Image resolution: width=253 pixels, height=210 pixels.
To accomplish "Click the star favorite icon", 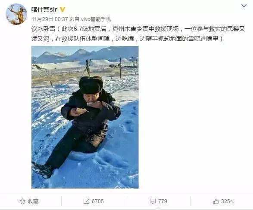I will coord(22,201).
